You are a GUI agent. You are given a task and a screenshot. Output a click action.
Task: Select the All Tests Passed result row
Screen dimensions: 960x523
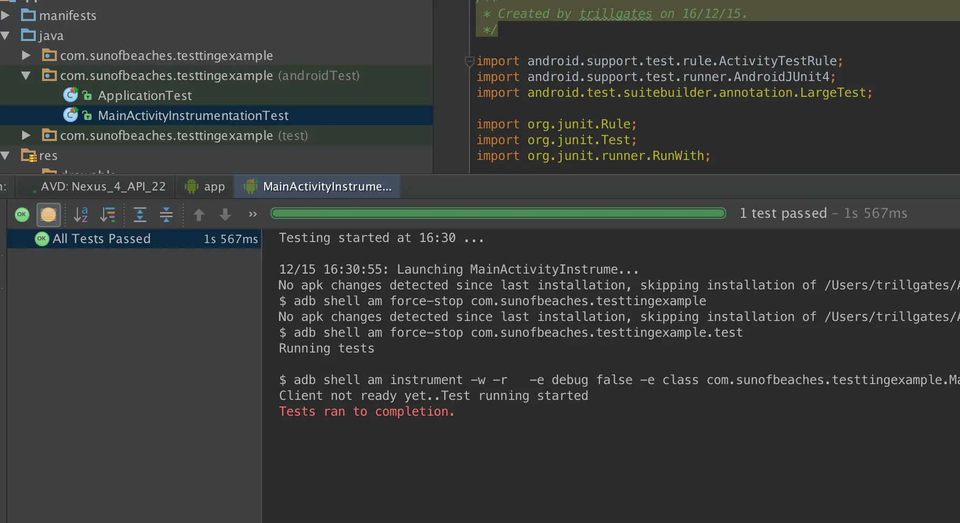click(135, 239)
